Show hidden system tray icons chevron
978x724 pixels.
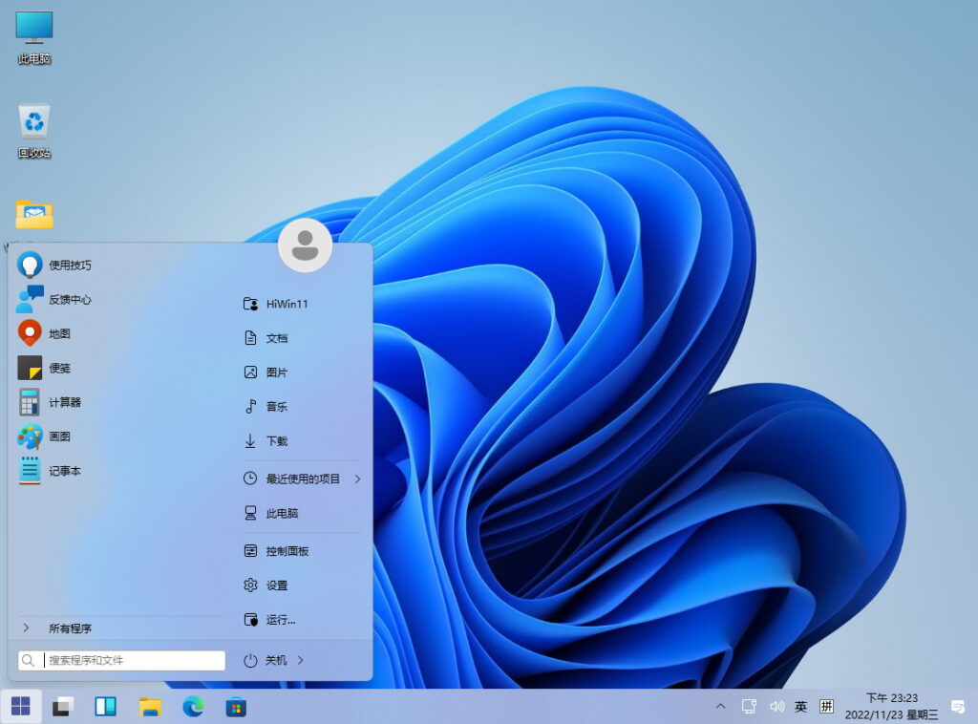720,707
